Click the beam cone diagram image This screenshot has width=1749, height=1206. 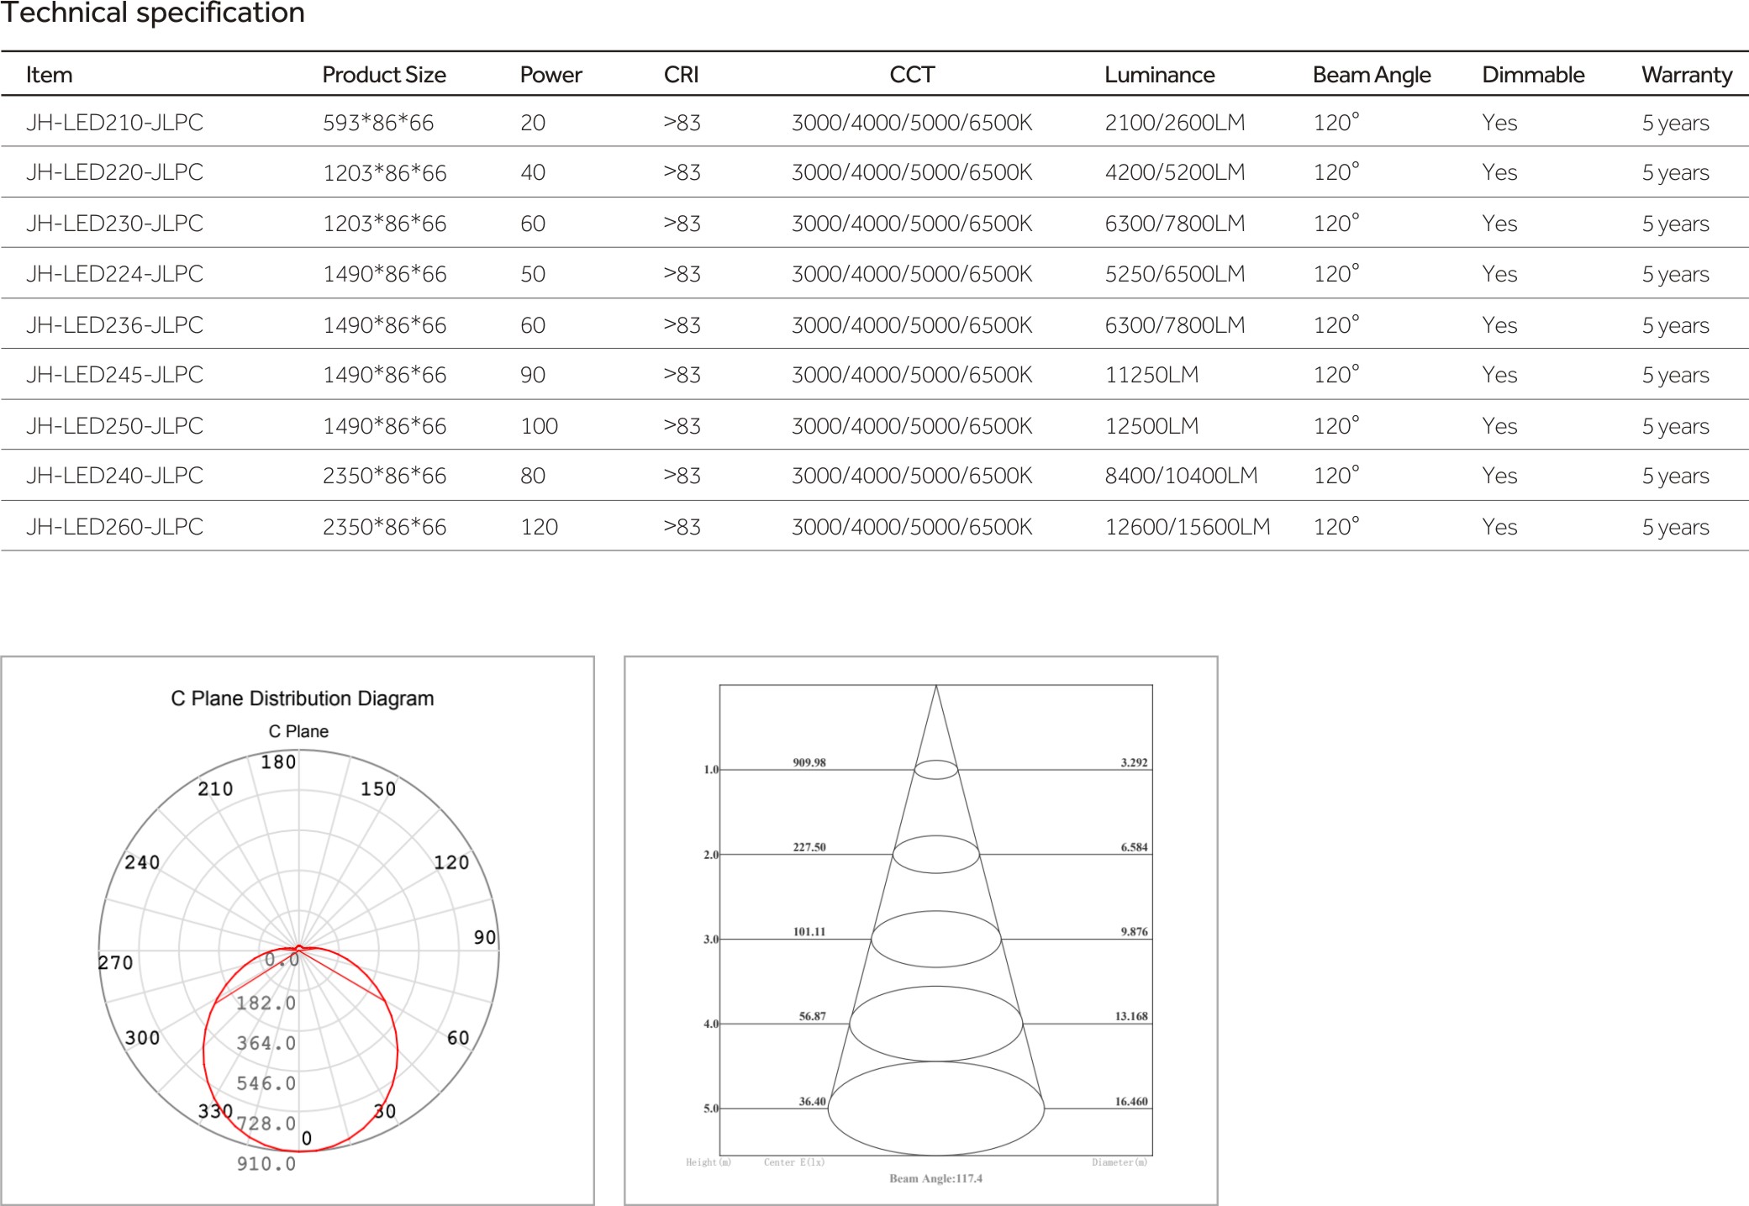coord(921,930)
